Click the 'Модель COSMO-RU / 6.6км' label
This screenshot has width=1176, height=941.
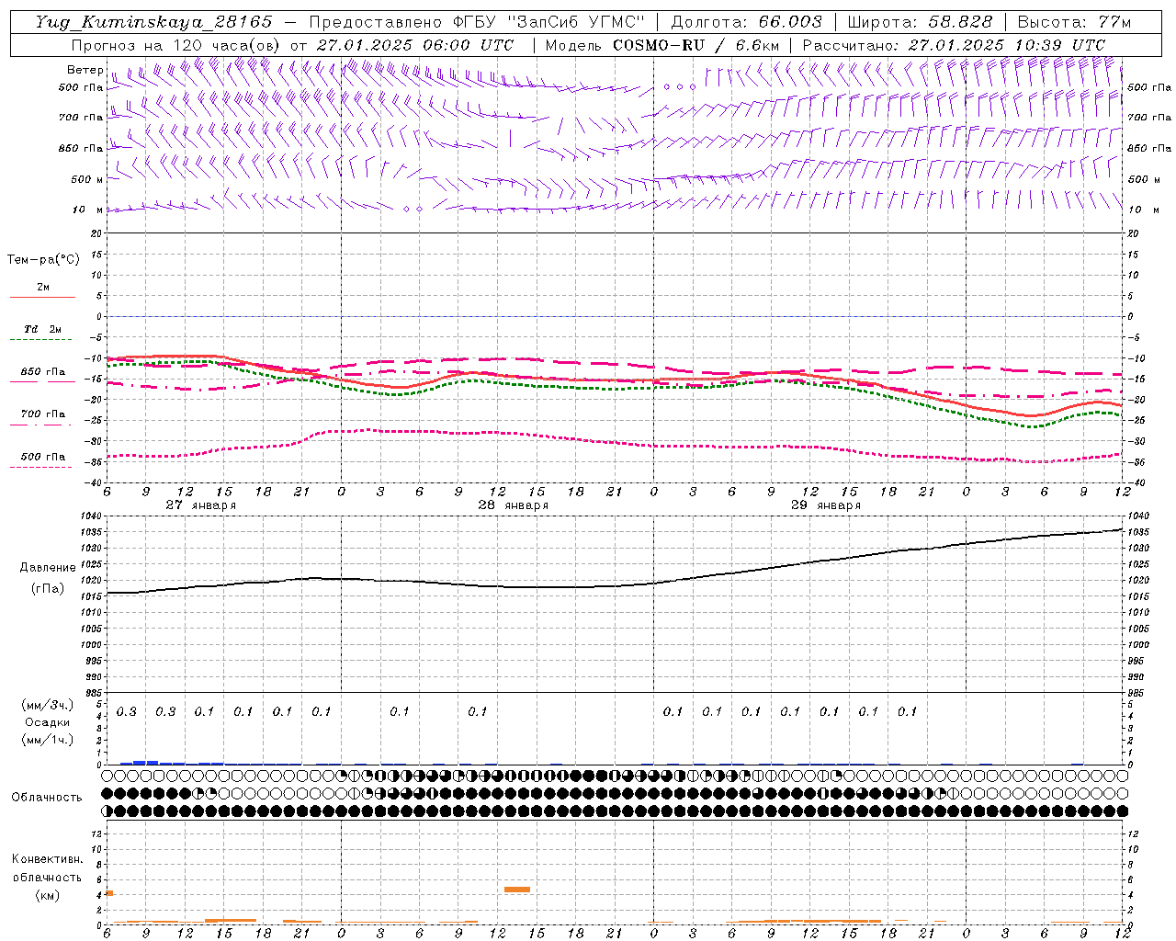coord(662,45)
